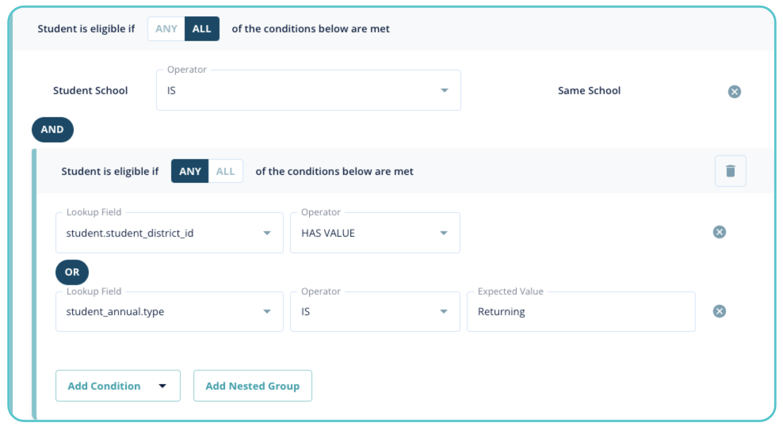Switch top-level rule to ANY
783x429 pixels.
pyautogui.click(x=166, y=29)
